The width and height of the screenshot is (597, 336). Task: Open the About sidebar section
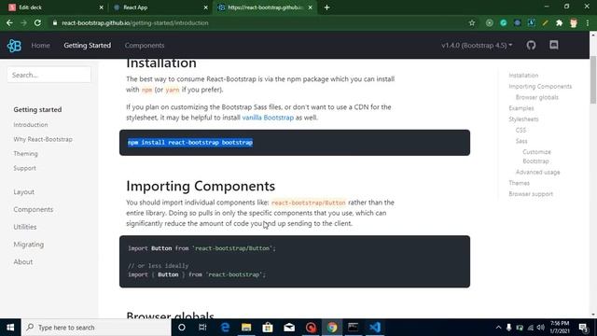pos(23,262)
